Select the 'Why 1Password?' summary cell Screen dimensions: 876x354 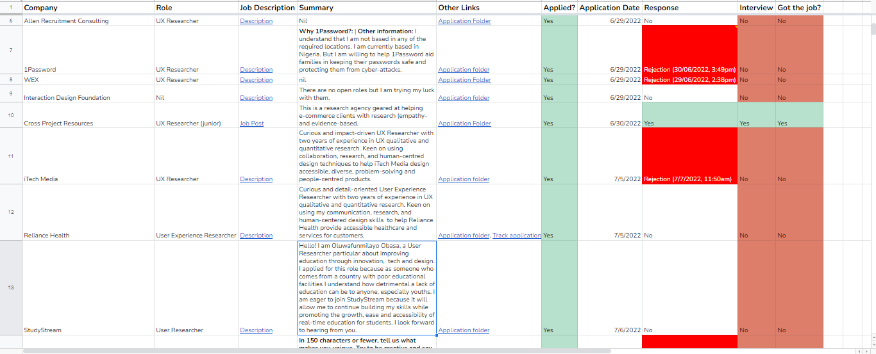pos(367,50)
